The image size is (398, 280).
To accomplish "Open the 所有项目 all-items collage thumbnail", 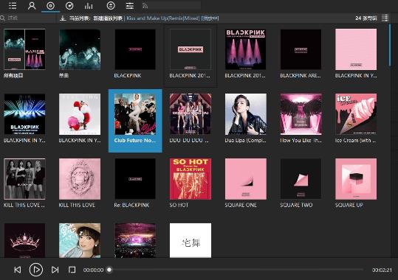I will pyautogui.click(x=24, y=49).
